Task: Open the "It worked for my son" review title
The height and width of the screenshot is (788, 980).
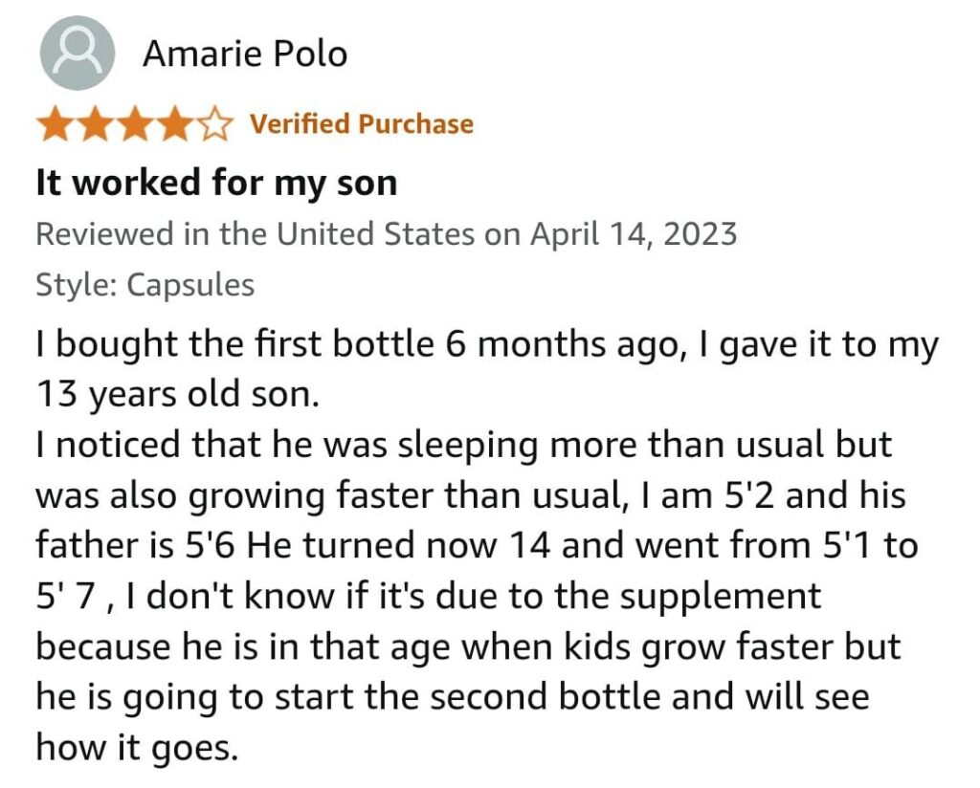Action: click(x=216, y=183)
